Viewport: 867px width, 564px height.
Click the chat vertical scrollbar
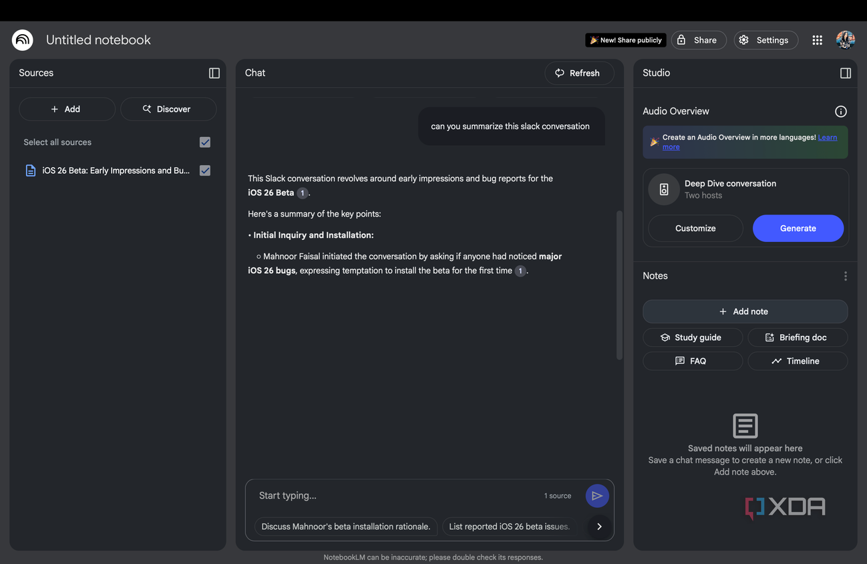tap(619, 286)
